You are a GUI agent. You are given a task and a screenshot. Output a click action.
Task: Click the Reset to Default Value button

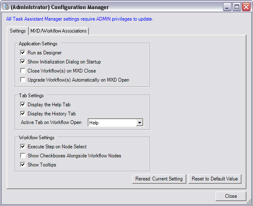tap(214, 179)
